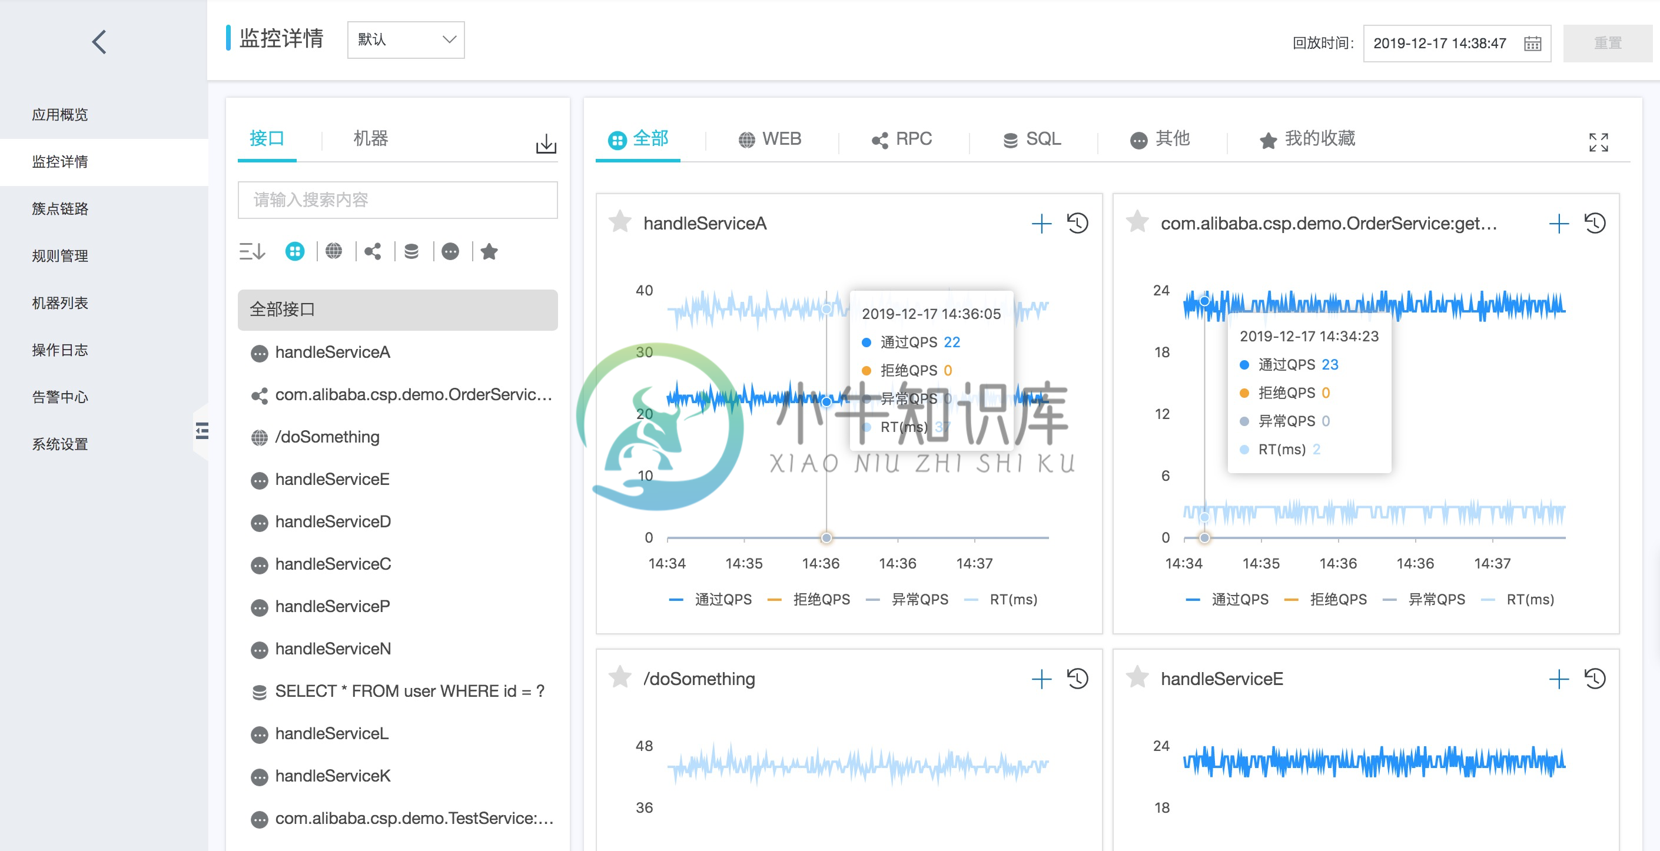This screenshot has width=1660, height=851.
Task: Go back using the left chevron arrow
Action: 98,42
